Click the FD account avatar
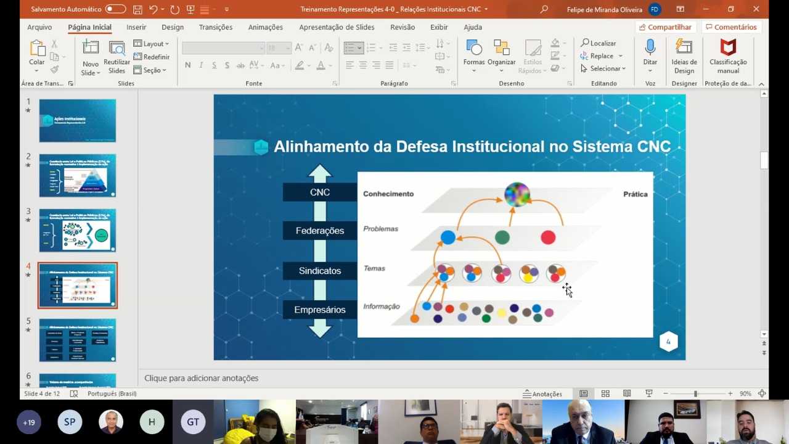The width and height of the screenshot is (789, 444). [x=655, y=9]
